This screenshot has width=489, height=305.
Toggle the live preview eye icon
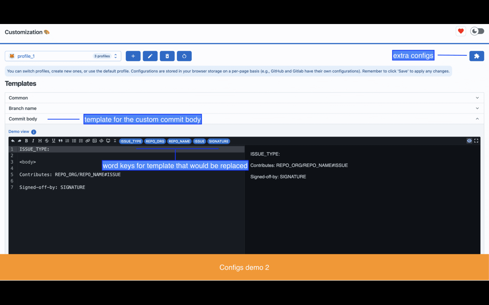click(x=469, y=141)
